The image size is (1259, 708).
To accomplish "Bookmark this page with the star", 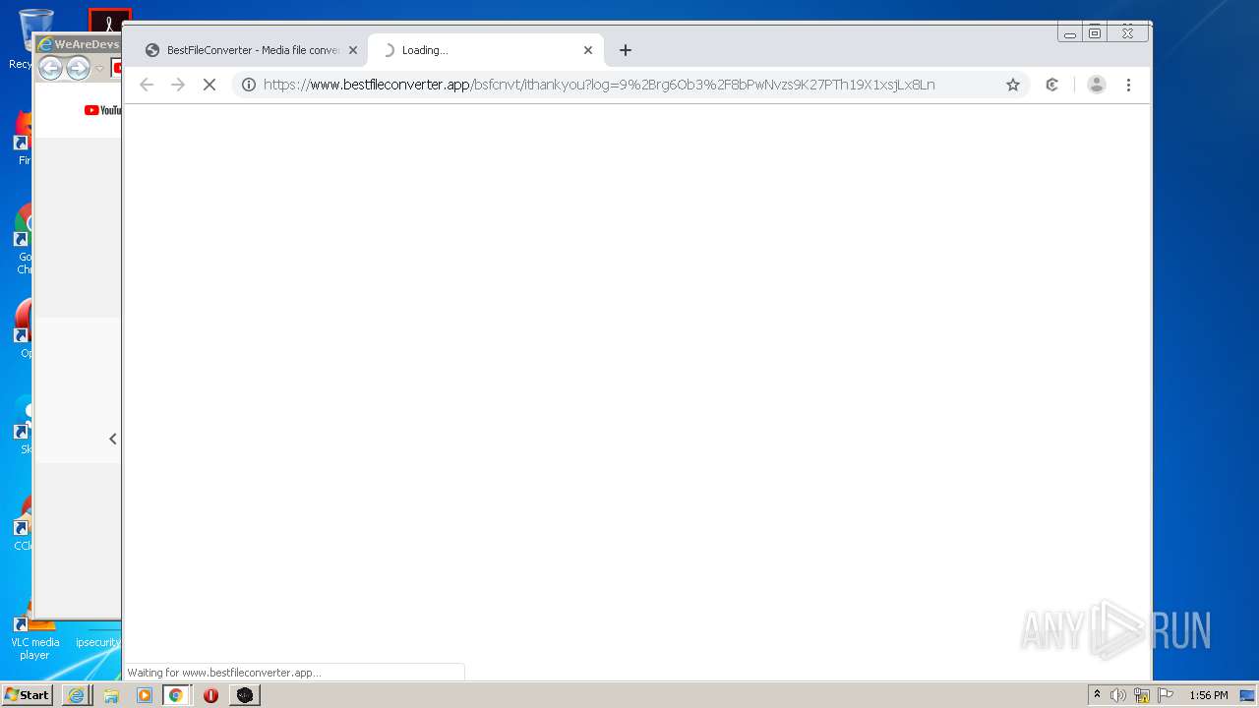I will pyautogui.click(x=1013, y=85).
